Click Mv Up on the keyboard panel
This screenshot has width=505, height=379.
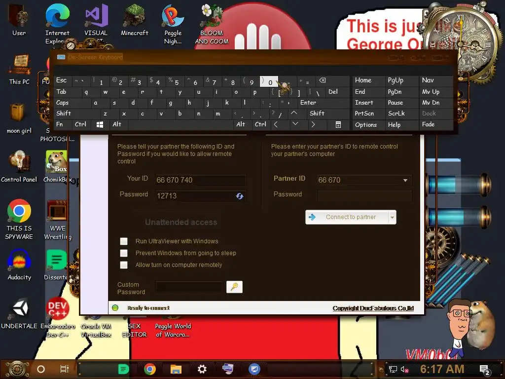click(435, 92)
